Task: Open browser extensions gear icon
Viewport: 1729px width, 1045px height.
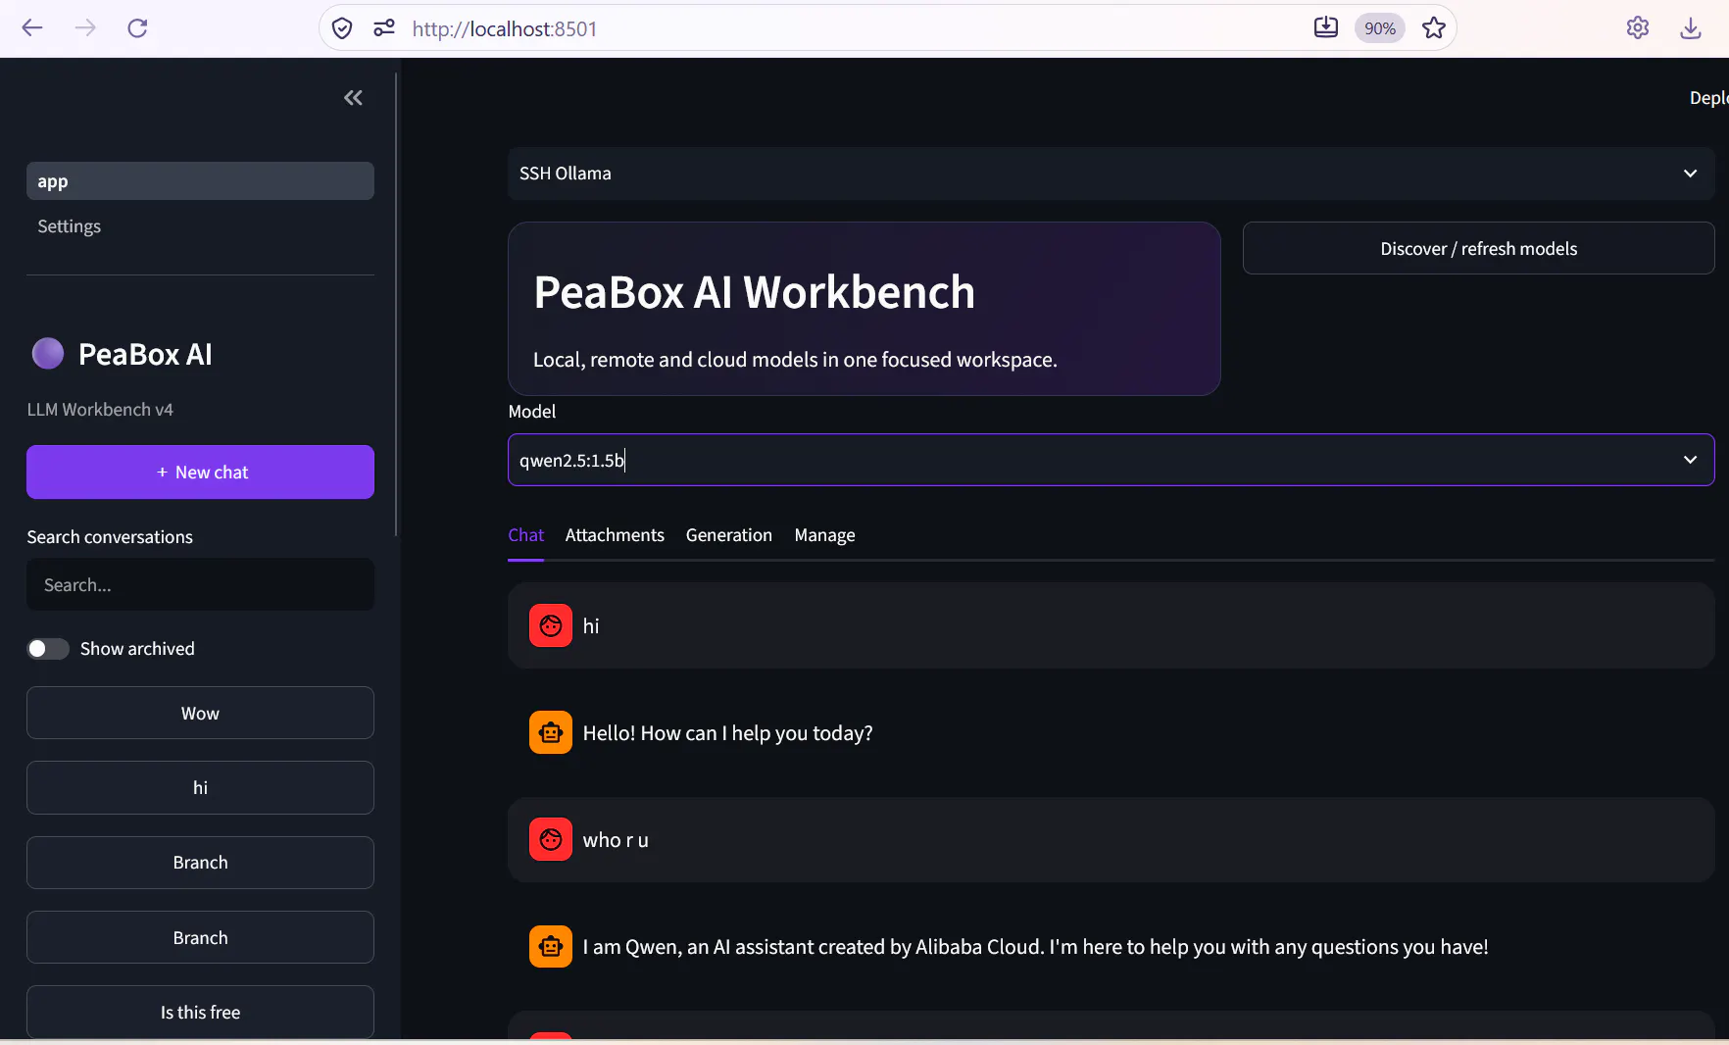Action: point(1638,27)
